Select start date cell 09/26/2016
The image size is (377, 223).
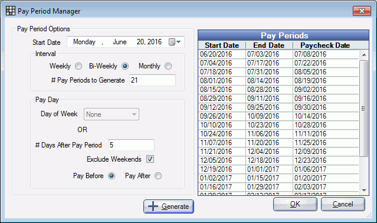coord(222,116)
